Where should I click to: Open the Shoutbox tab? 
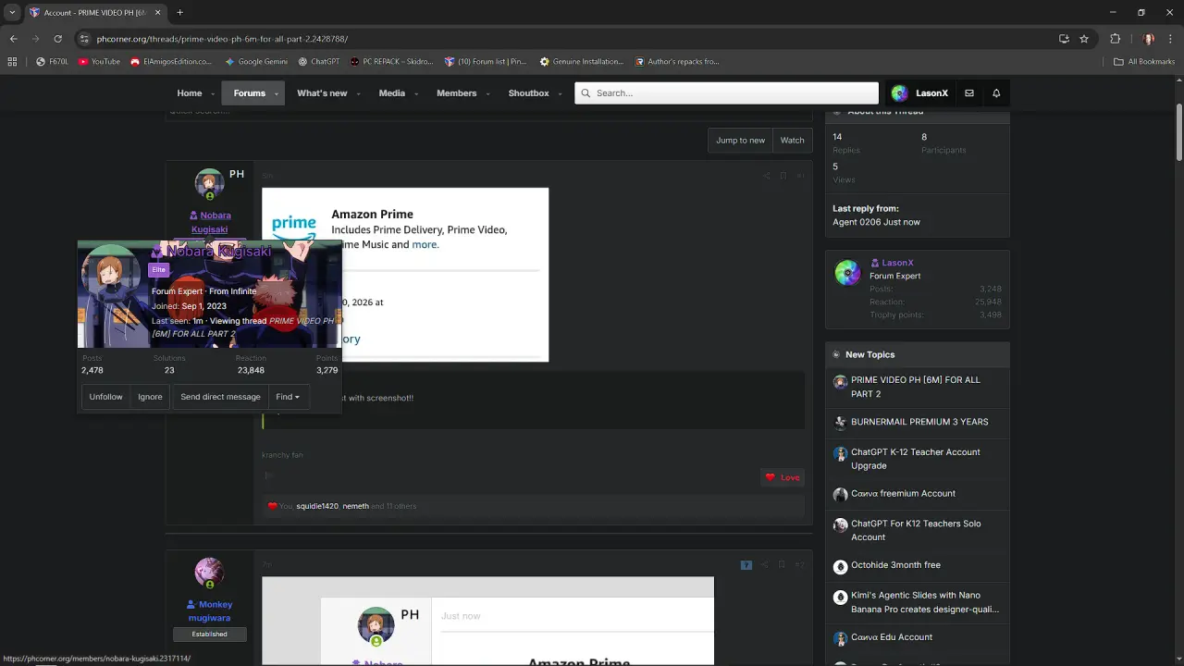[528, 93]
